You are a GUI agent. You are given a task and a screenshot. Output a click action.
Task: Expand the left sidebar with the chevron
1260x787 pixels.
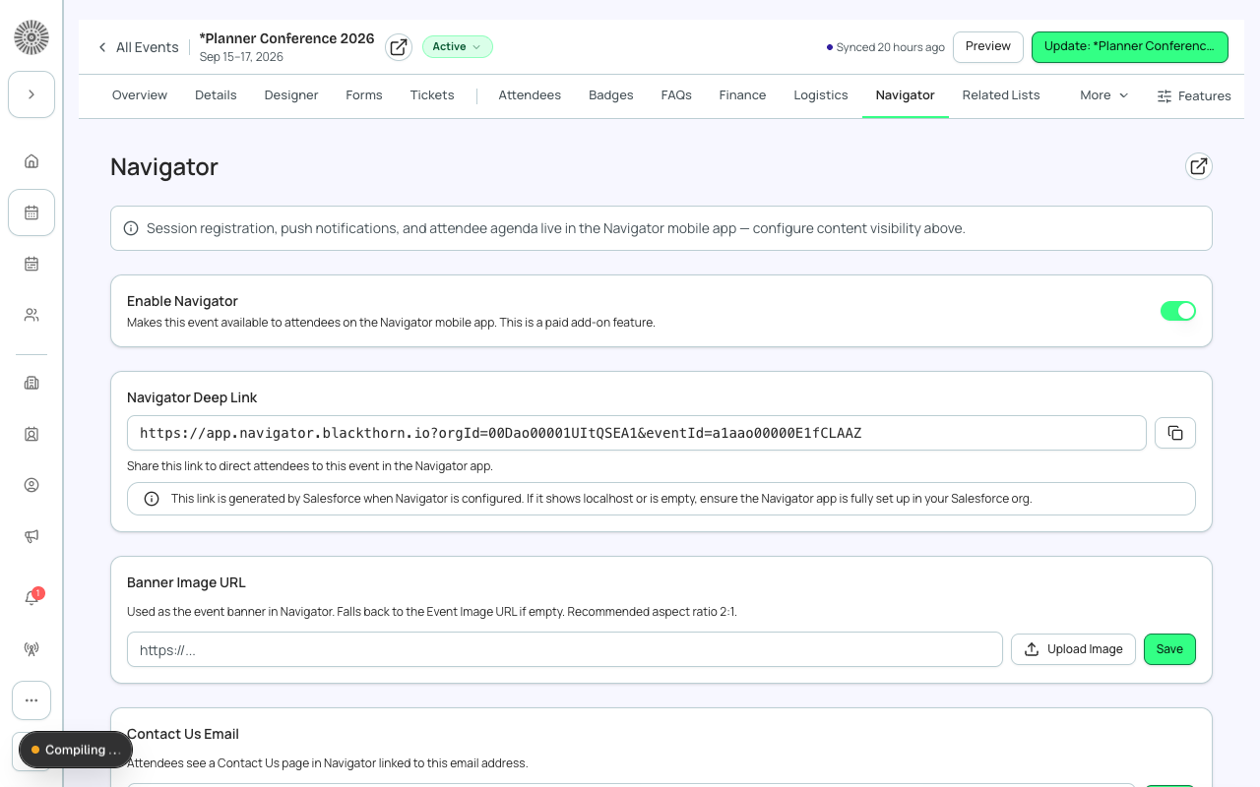31,94
